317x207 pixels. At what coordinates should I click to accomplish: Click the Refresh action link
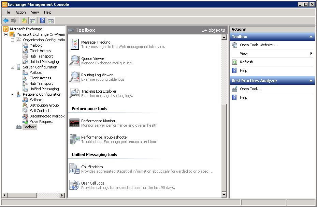coord(246,62)
